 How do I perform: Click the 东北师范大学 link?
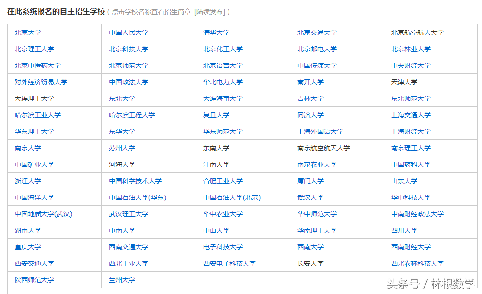[x=411, y=99]
